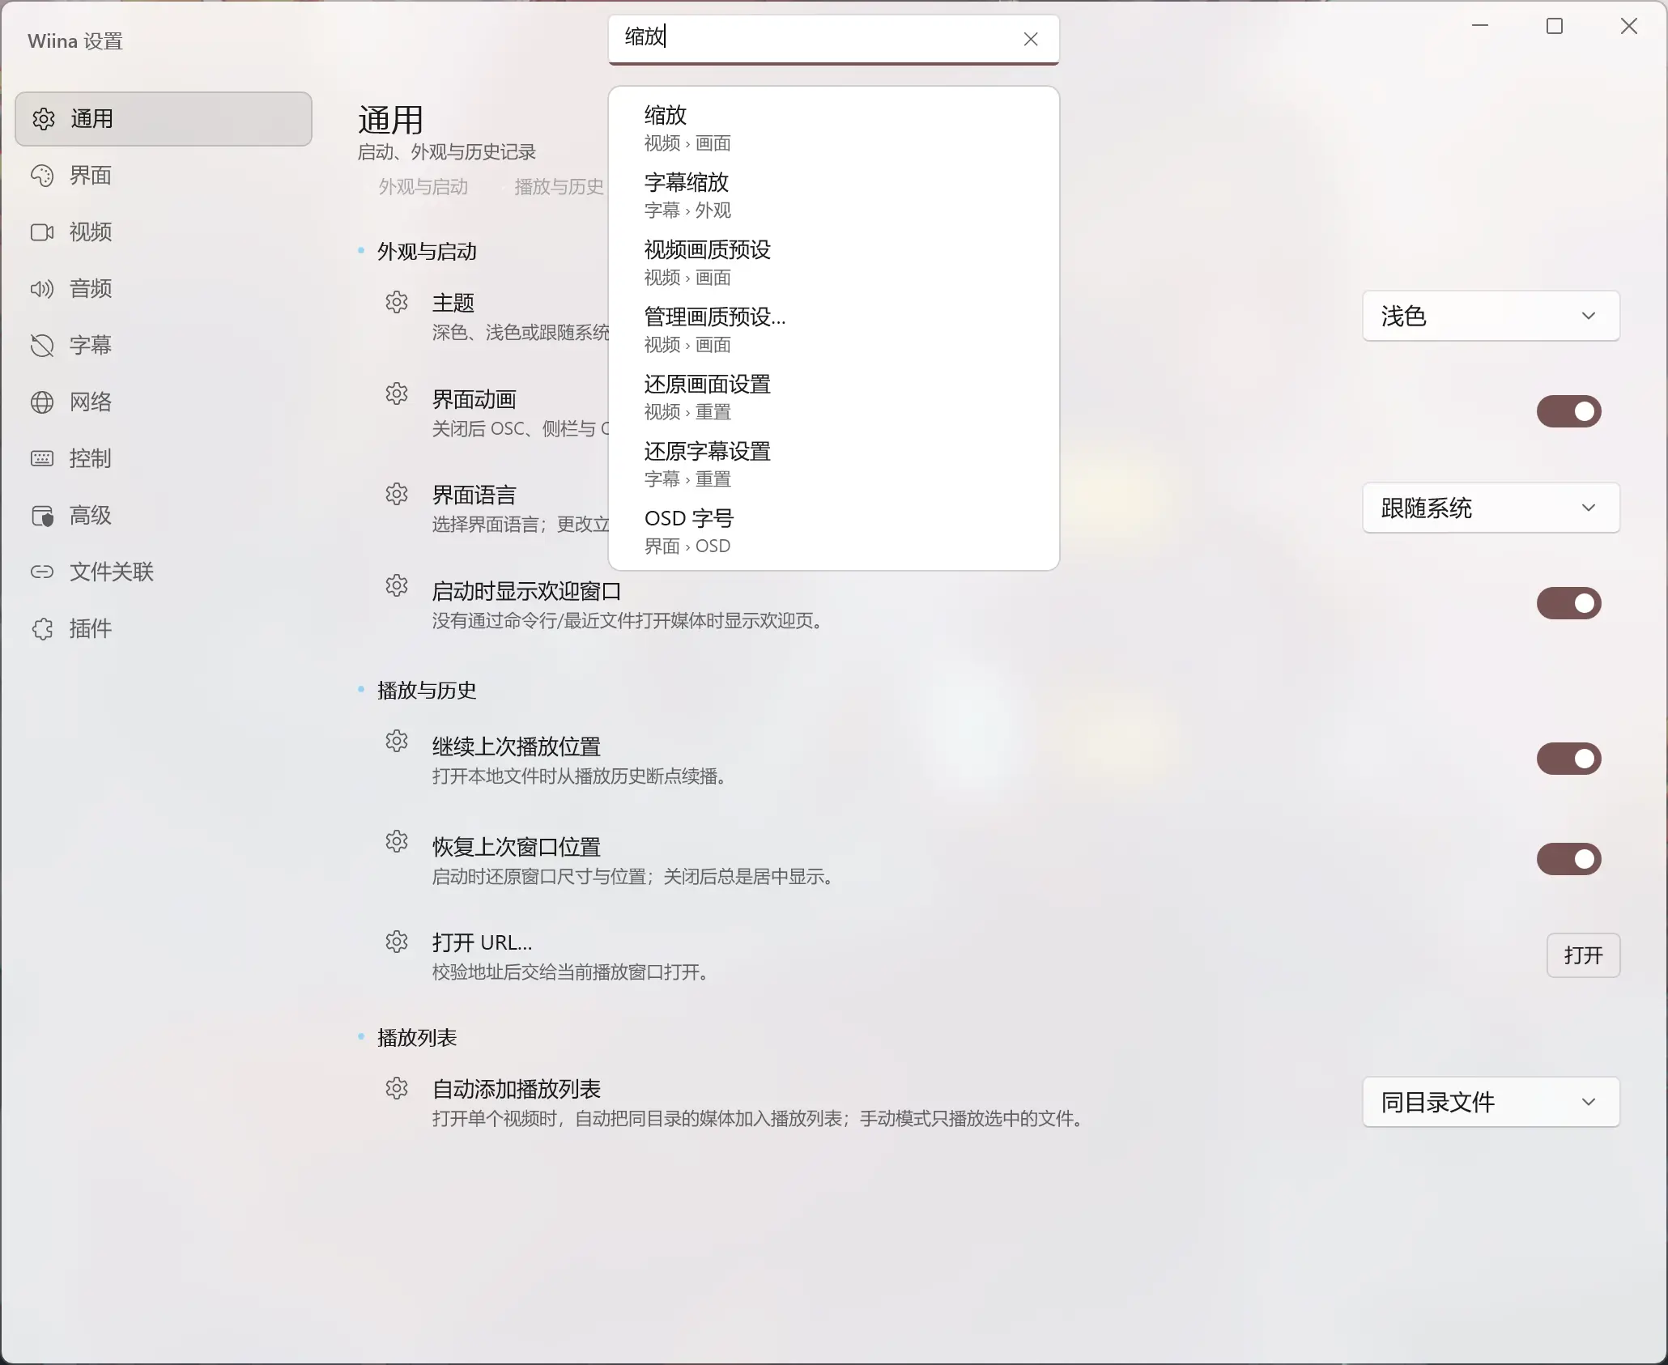This screenshot has width=1668, height=1365.
Task: Jump to the 播放与历史 section tab
Action: pos(559,187)
